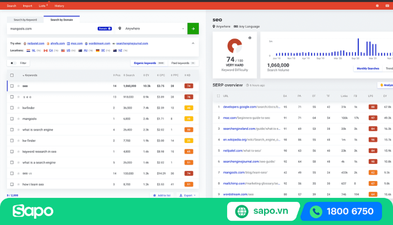Check the select-all keywords checkbox
Viewport: 393px width, 225px height.
12,75
